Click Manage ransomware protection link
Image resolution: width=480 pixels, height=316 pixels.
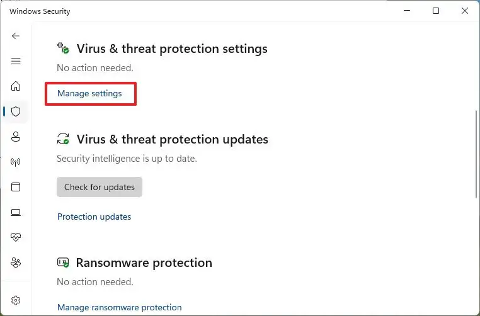[x=119, y=307]
